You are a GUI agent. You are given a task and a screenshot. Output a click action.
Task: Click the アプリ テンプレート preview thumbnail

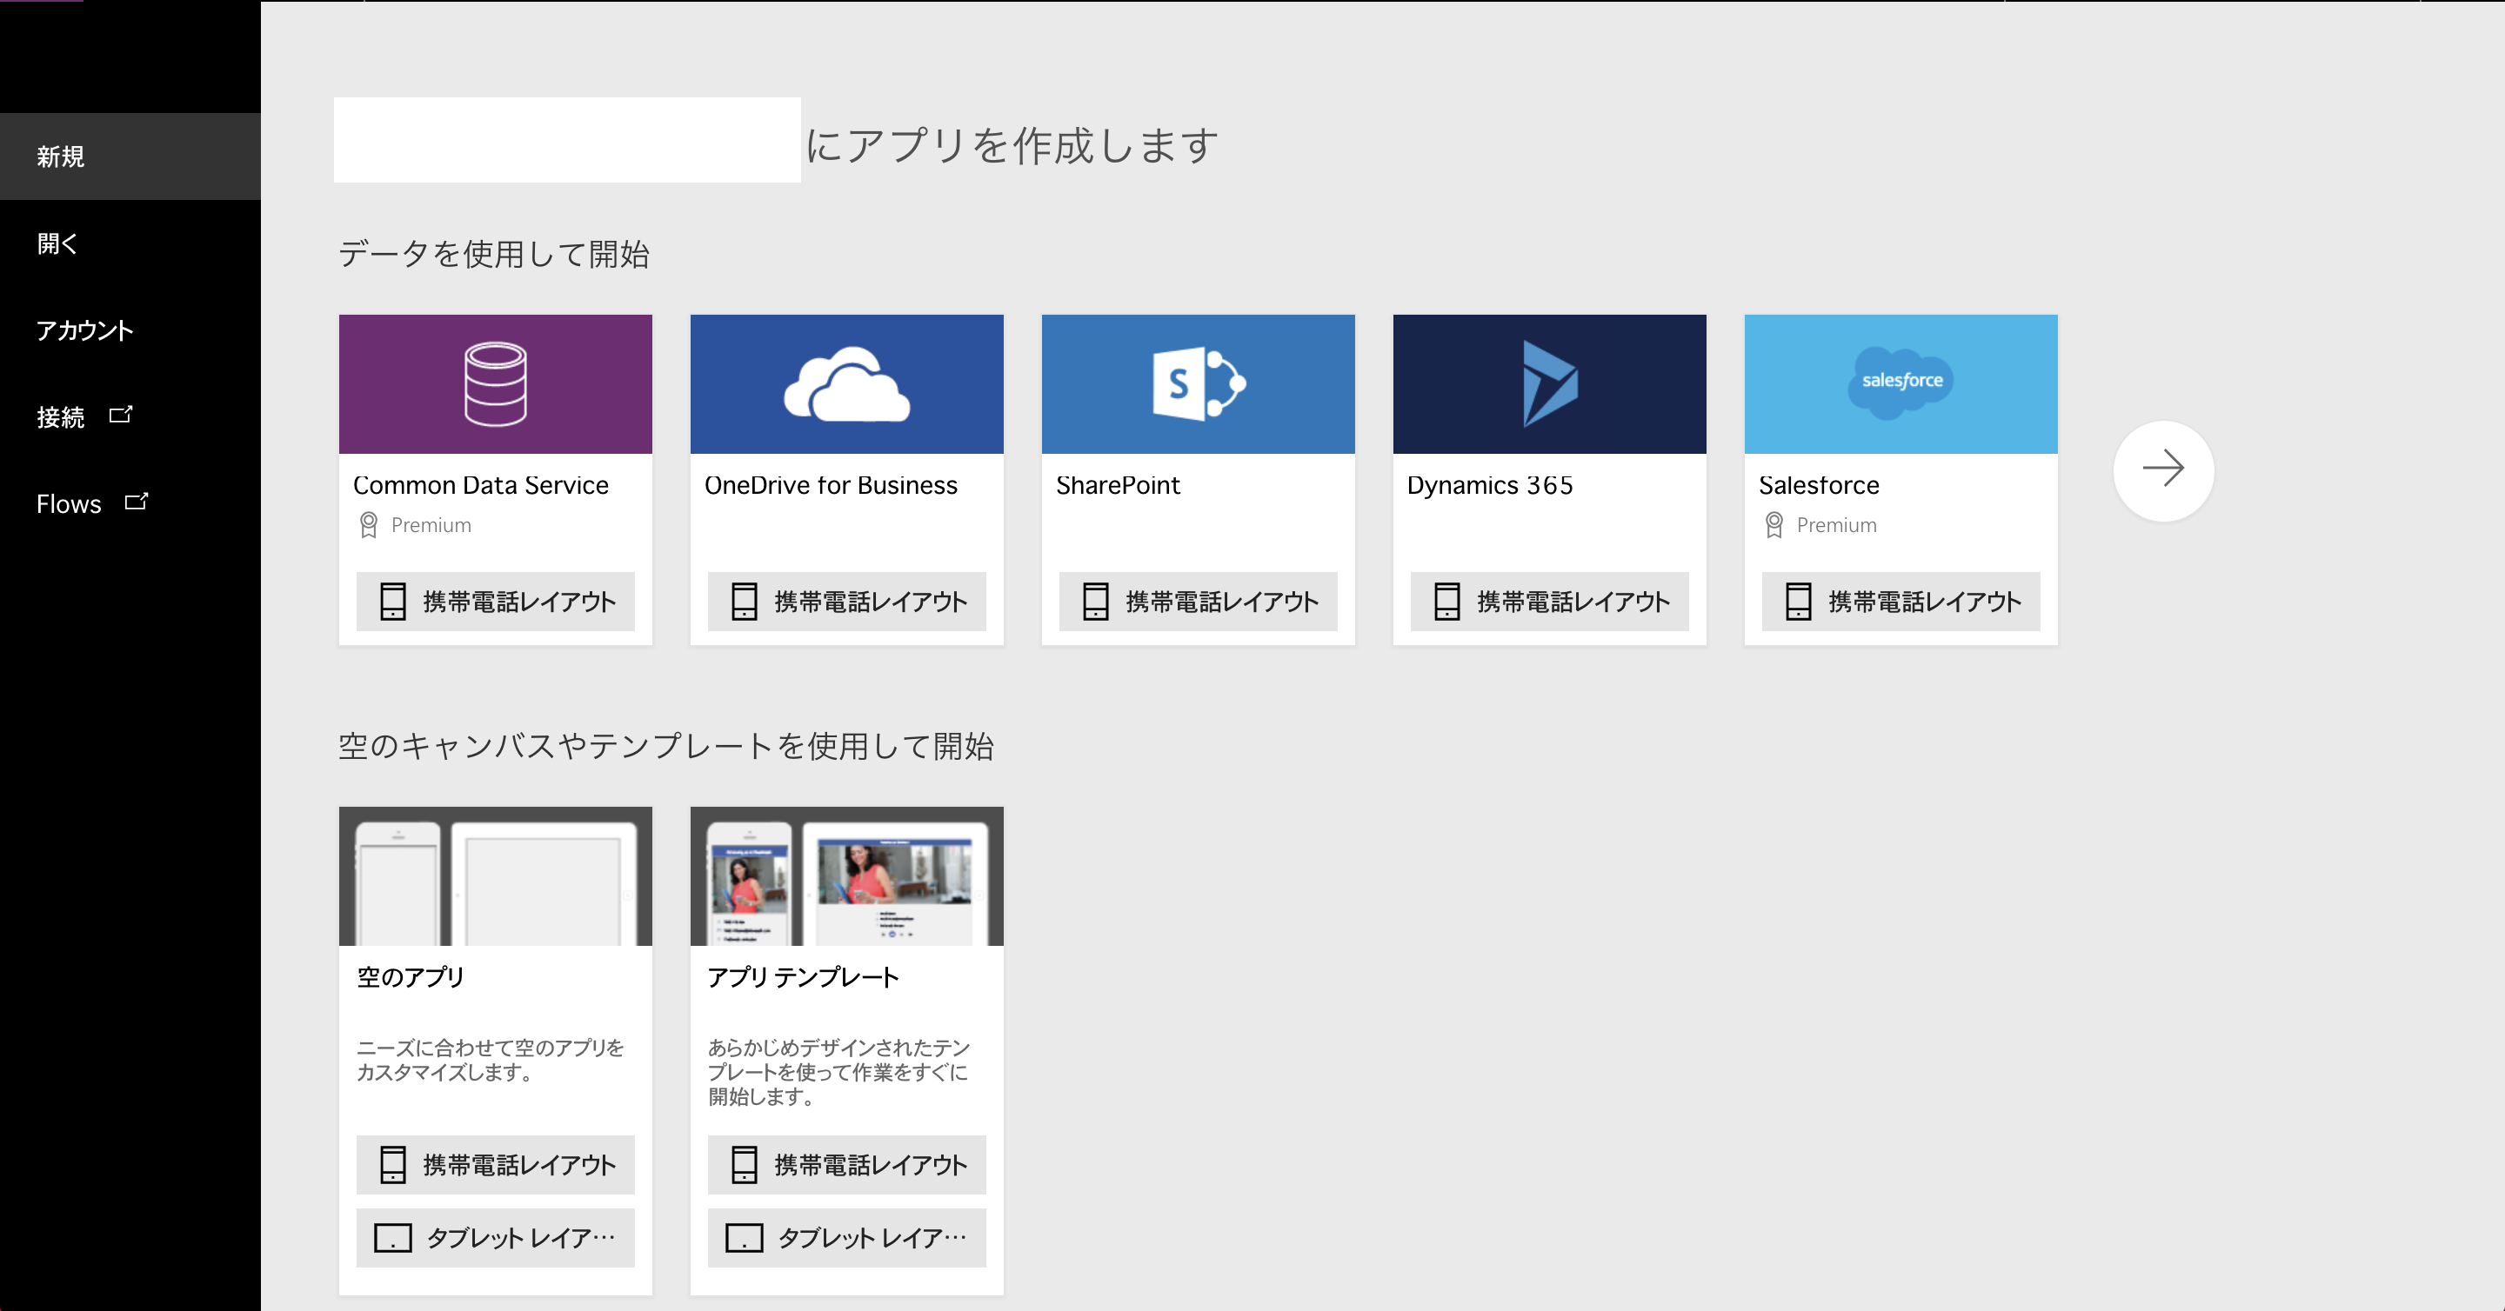(x=847, y=875)
